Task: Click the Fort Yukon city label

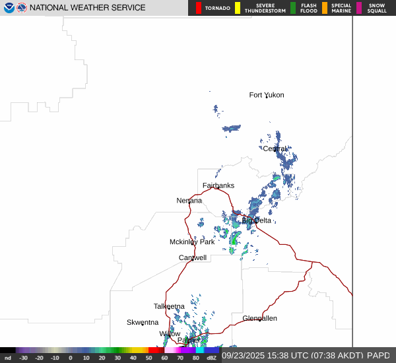Action: click(x=267, y=95)
